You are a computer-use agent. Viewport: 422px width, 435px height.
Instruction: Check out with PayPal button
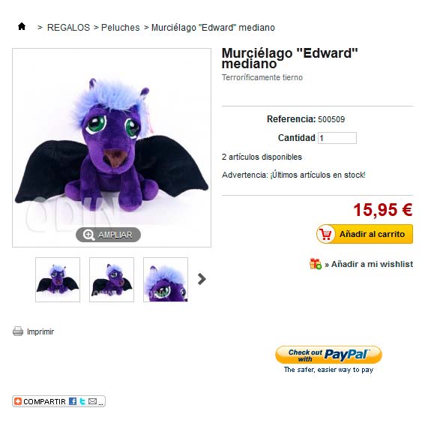click(328, 355)
